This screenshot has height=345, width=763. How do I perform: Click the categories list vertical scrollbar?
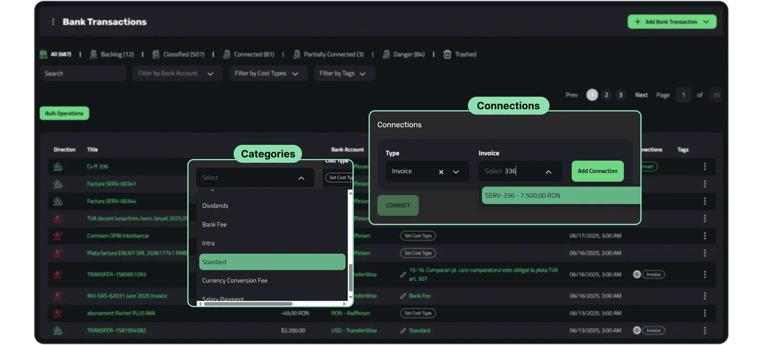pos(351,277)
